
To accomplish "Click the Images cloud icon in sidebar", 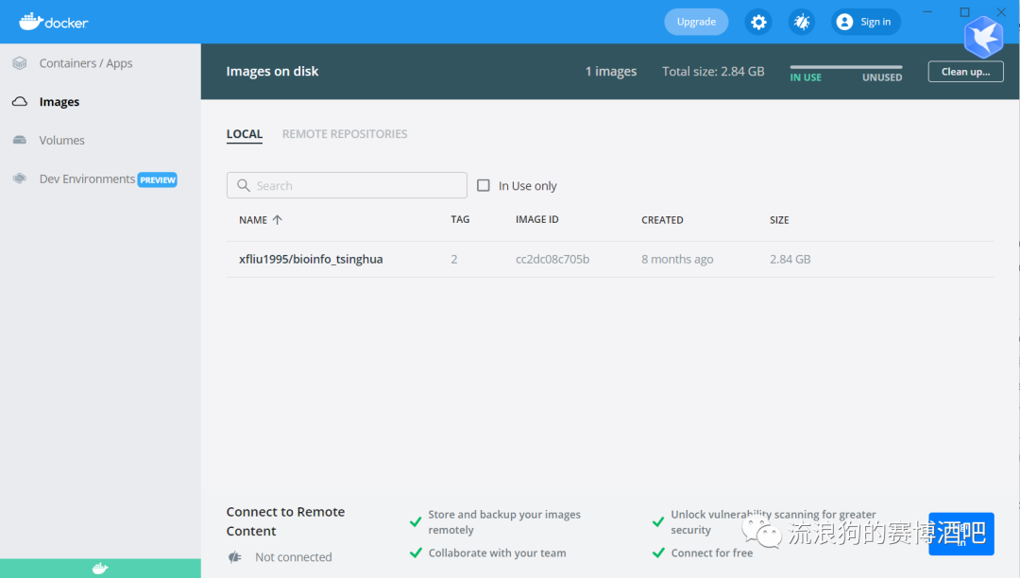I will 20,101.
